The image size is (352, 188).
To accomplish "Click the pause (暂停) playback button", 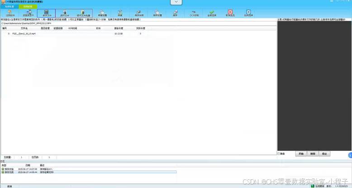I will tap(313, 154).
